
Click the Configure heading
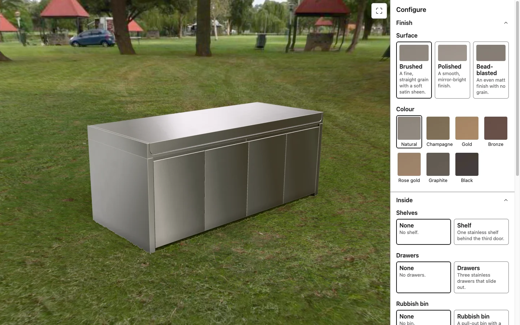[x=411, y=10]
